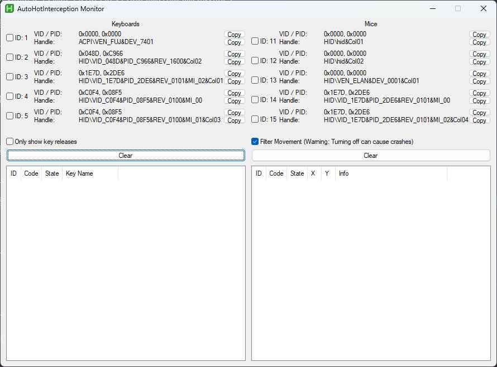Copy the Handle of mouse ID: 14
497x367 pixels.
pyautogui.click(x=479, y=100)
